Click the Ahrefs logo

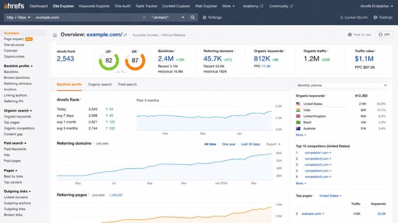tap(14, 5)
